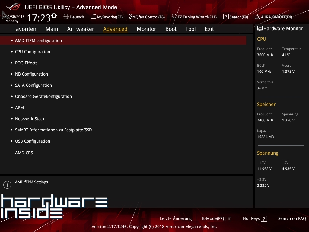Click +12V value 11.968 V
The height and width of the screenshot is (232, 309).
click(x=264, y=169)
